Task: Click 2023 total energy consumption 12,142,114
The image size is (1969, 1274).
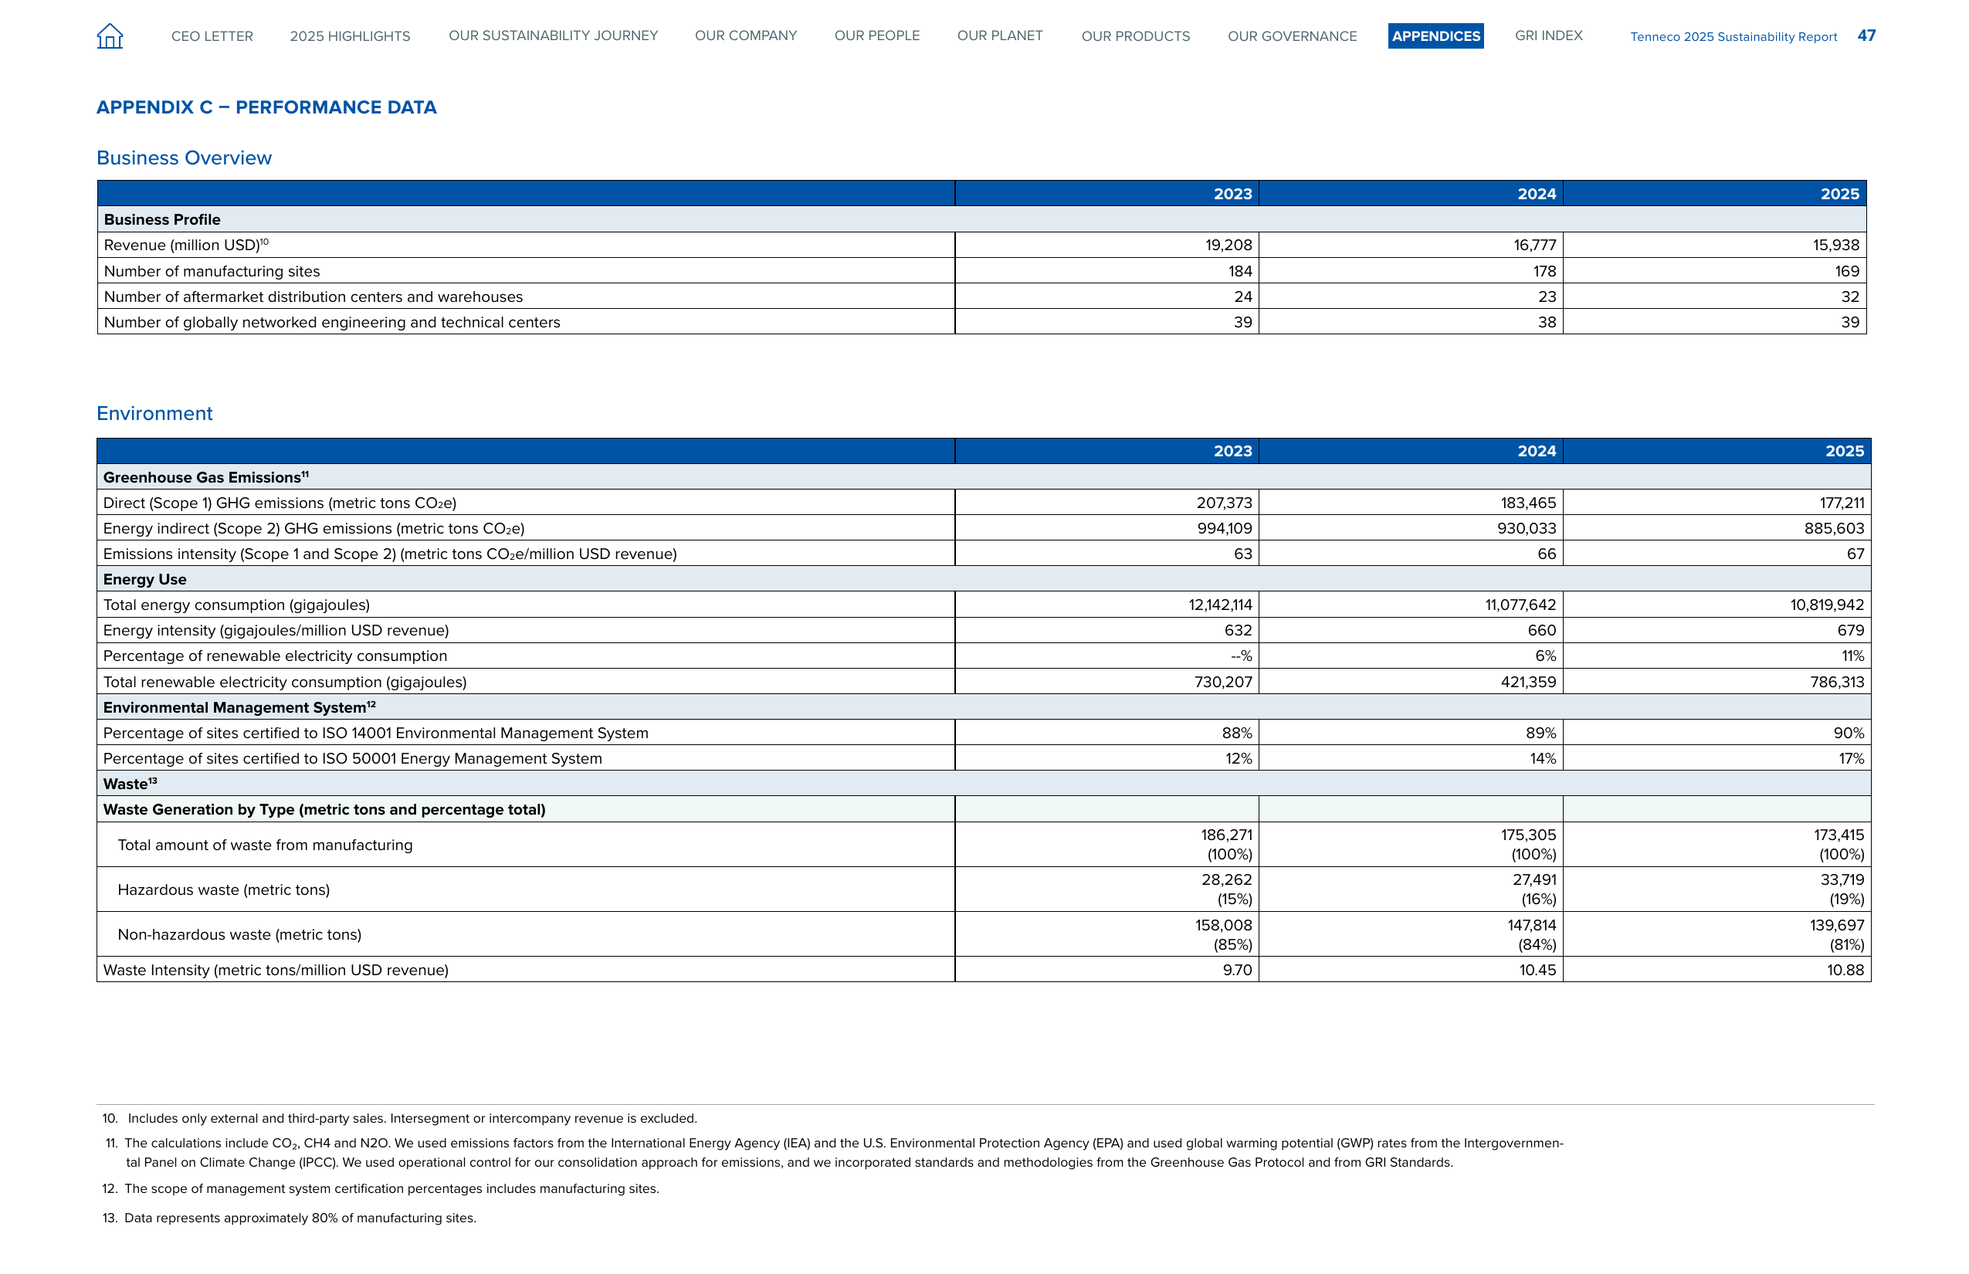Action: click(1220, 605)
